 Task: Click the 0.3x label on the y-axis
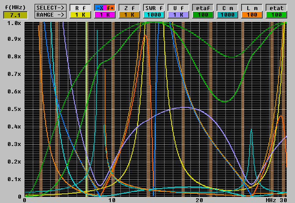14,144
